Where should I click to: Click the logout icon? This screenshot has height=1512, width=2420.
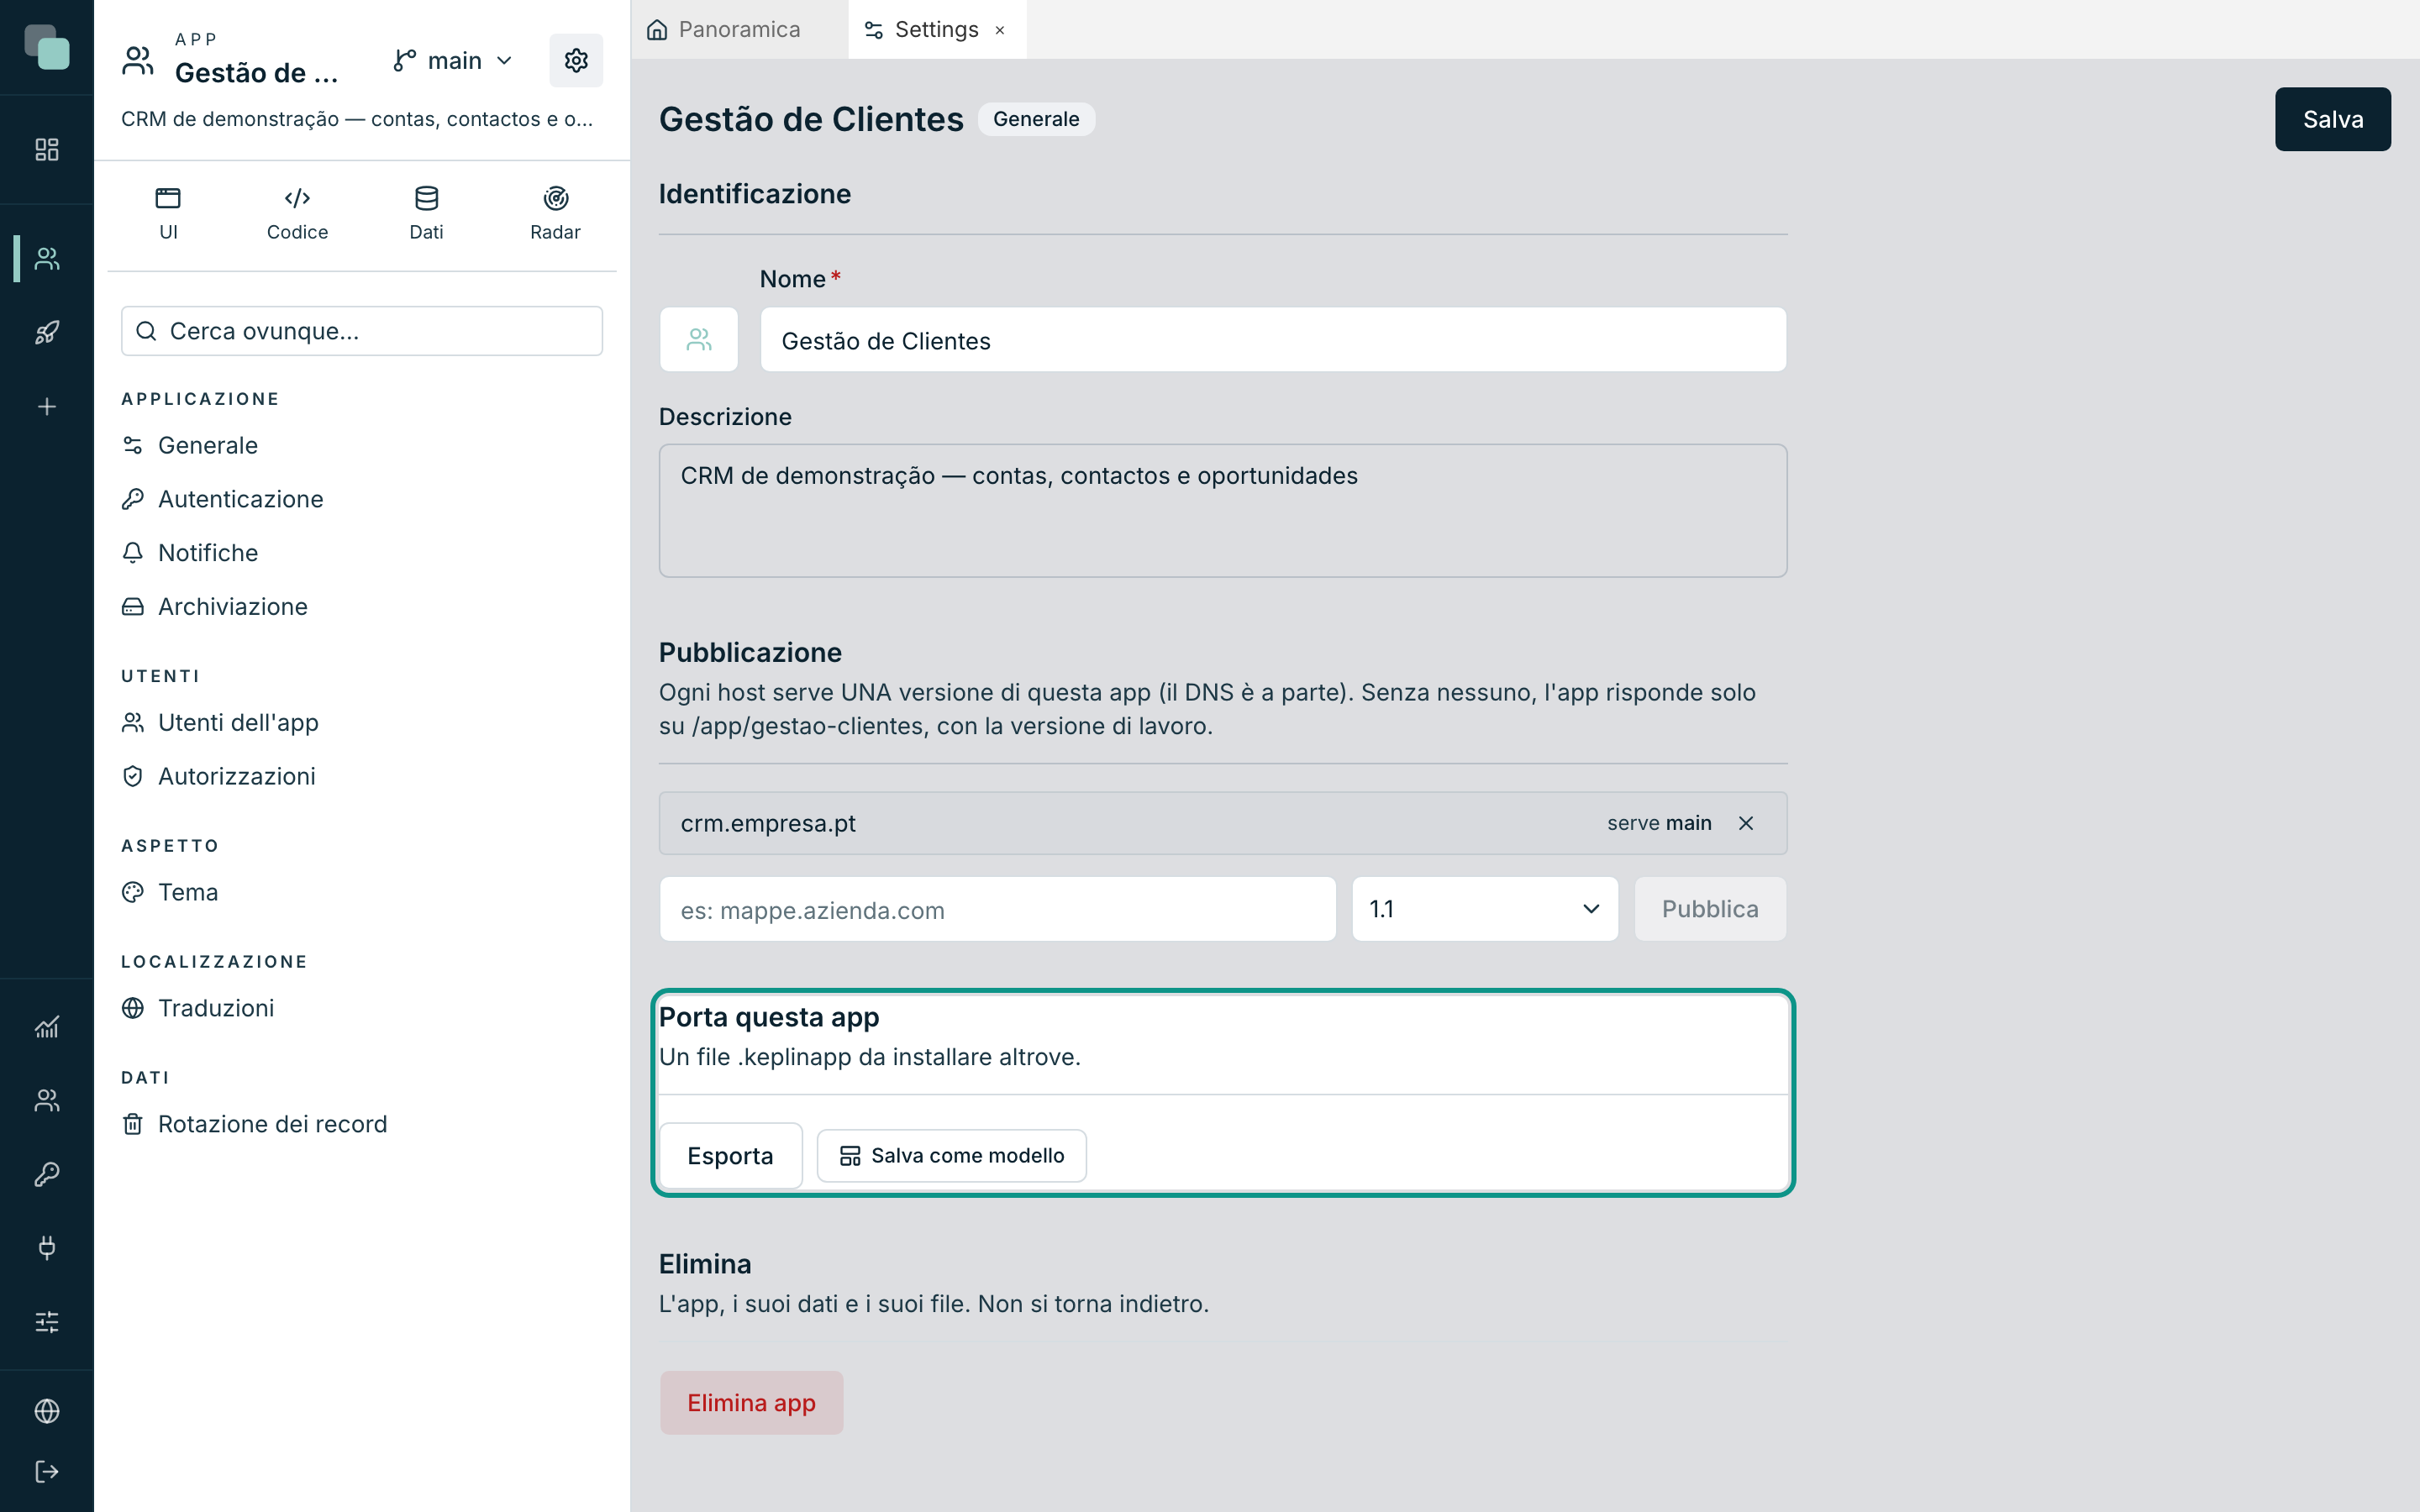pyautogui.click(x=47, y=1472)
